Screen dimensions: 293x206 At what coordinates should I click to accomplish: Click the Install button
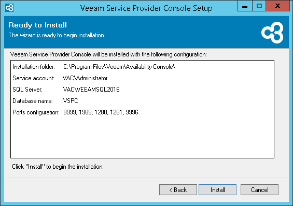(x=217, y=190)
